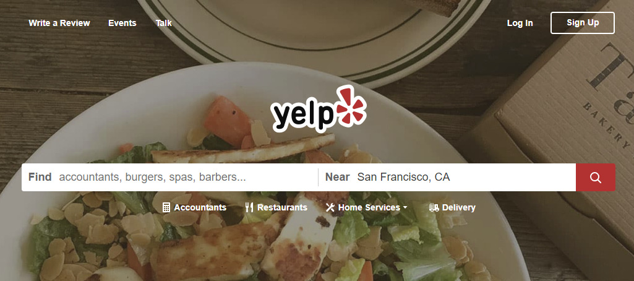Click the fork and knife Restaurants icon
This screenshot has width=634, height=281.
click(x=249, y=207)
